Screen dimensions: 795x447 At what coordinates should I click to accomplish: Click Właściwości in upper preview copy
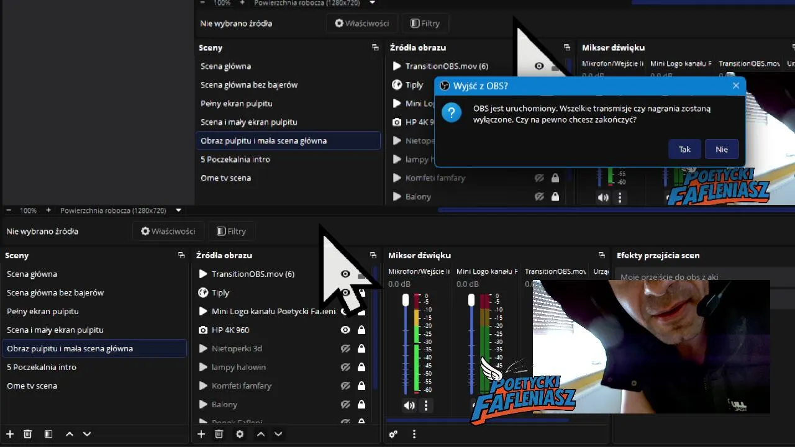pos(361,23)
